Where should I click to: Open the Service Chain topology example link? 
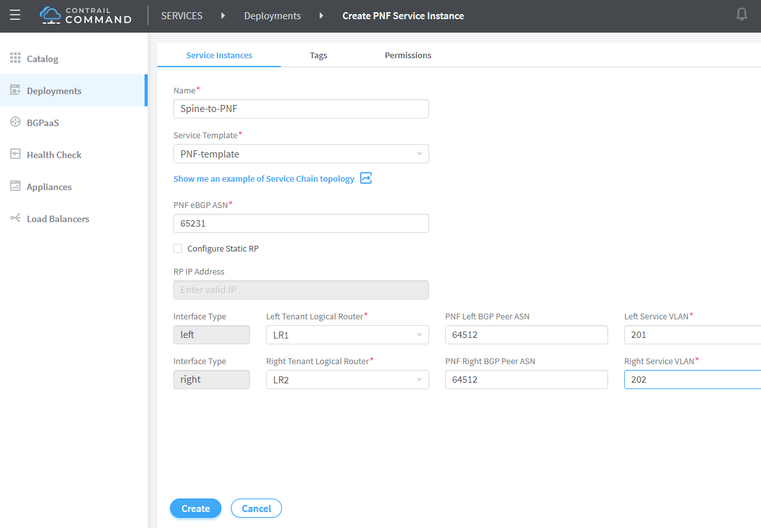pos(263,179)
